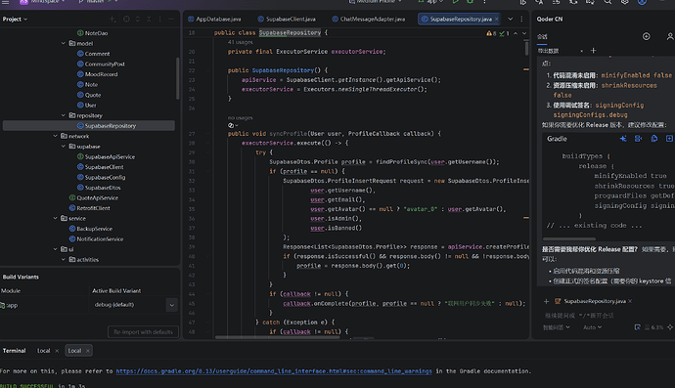This screenshot has width=675, height=388.
Task: Click the collapse-all icon in Project panel header
Action: [149, 19]
